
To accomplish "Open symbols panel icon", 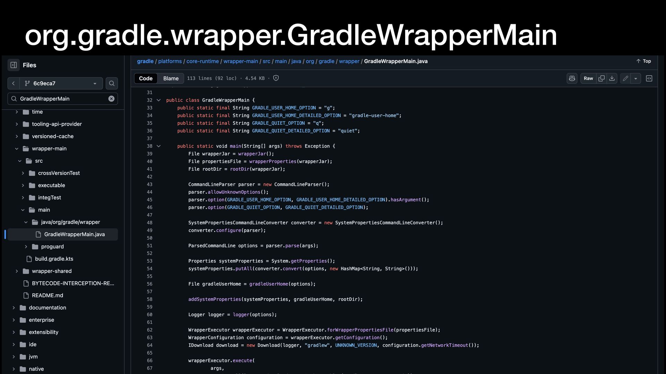I will tap(649, 79).
